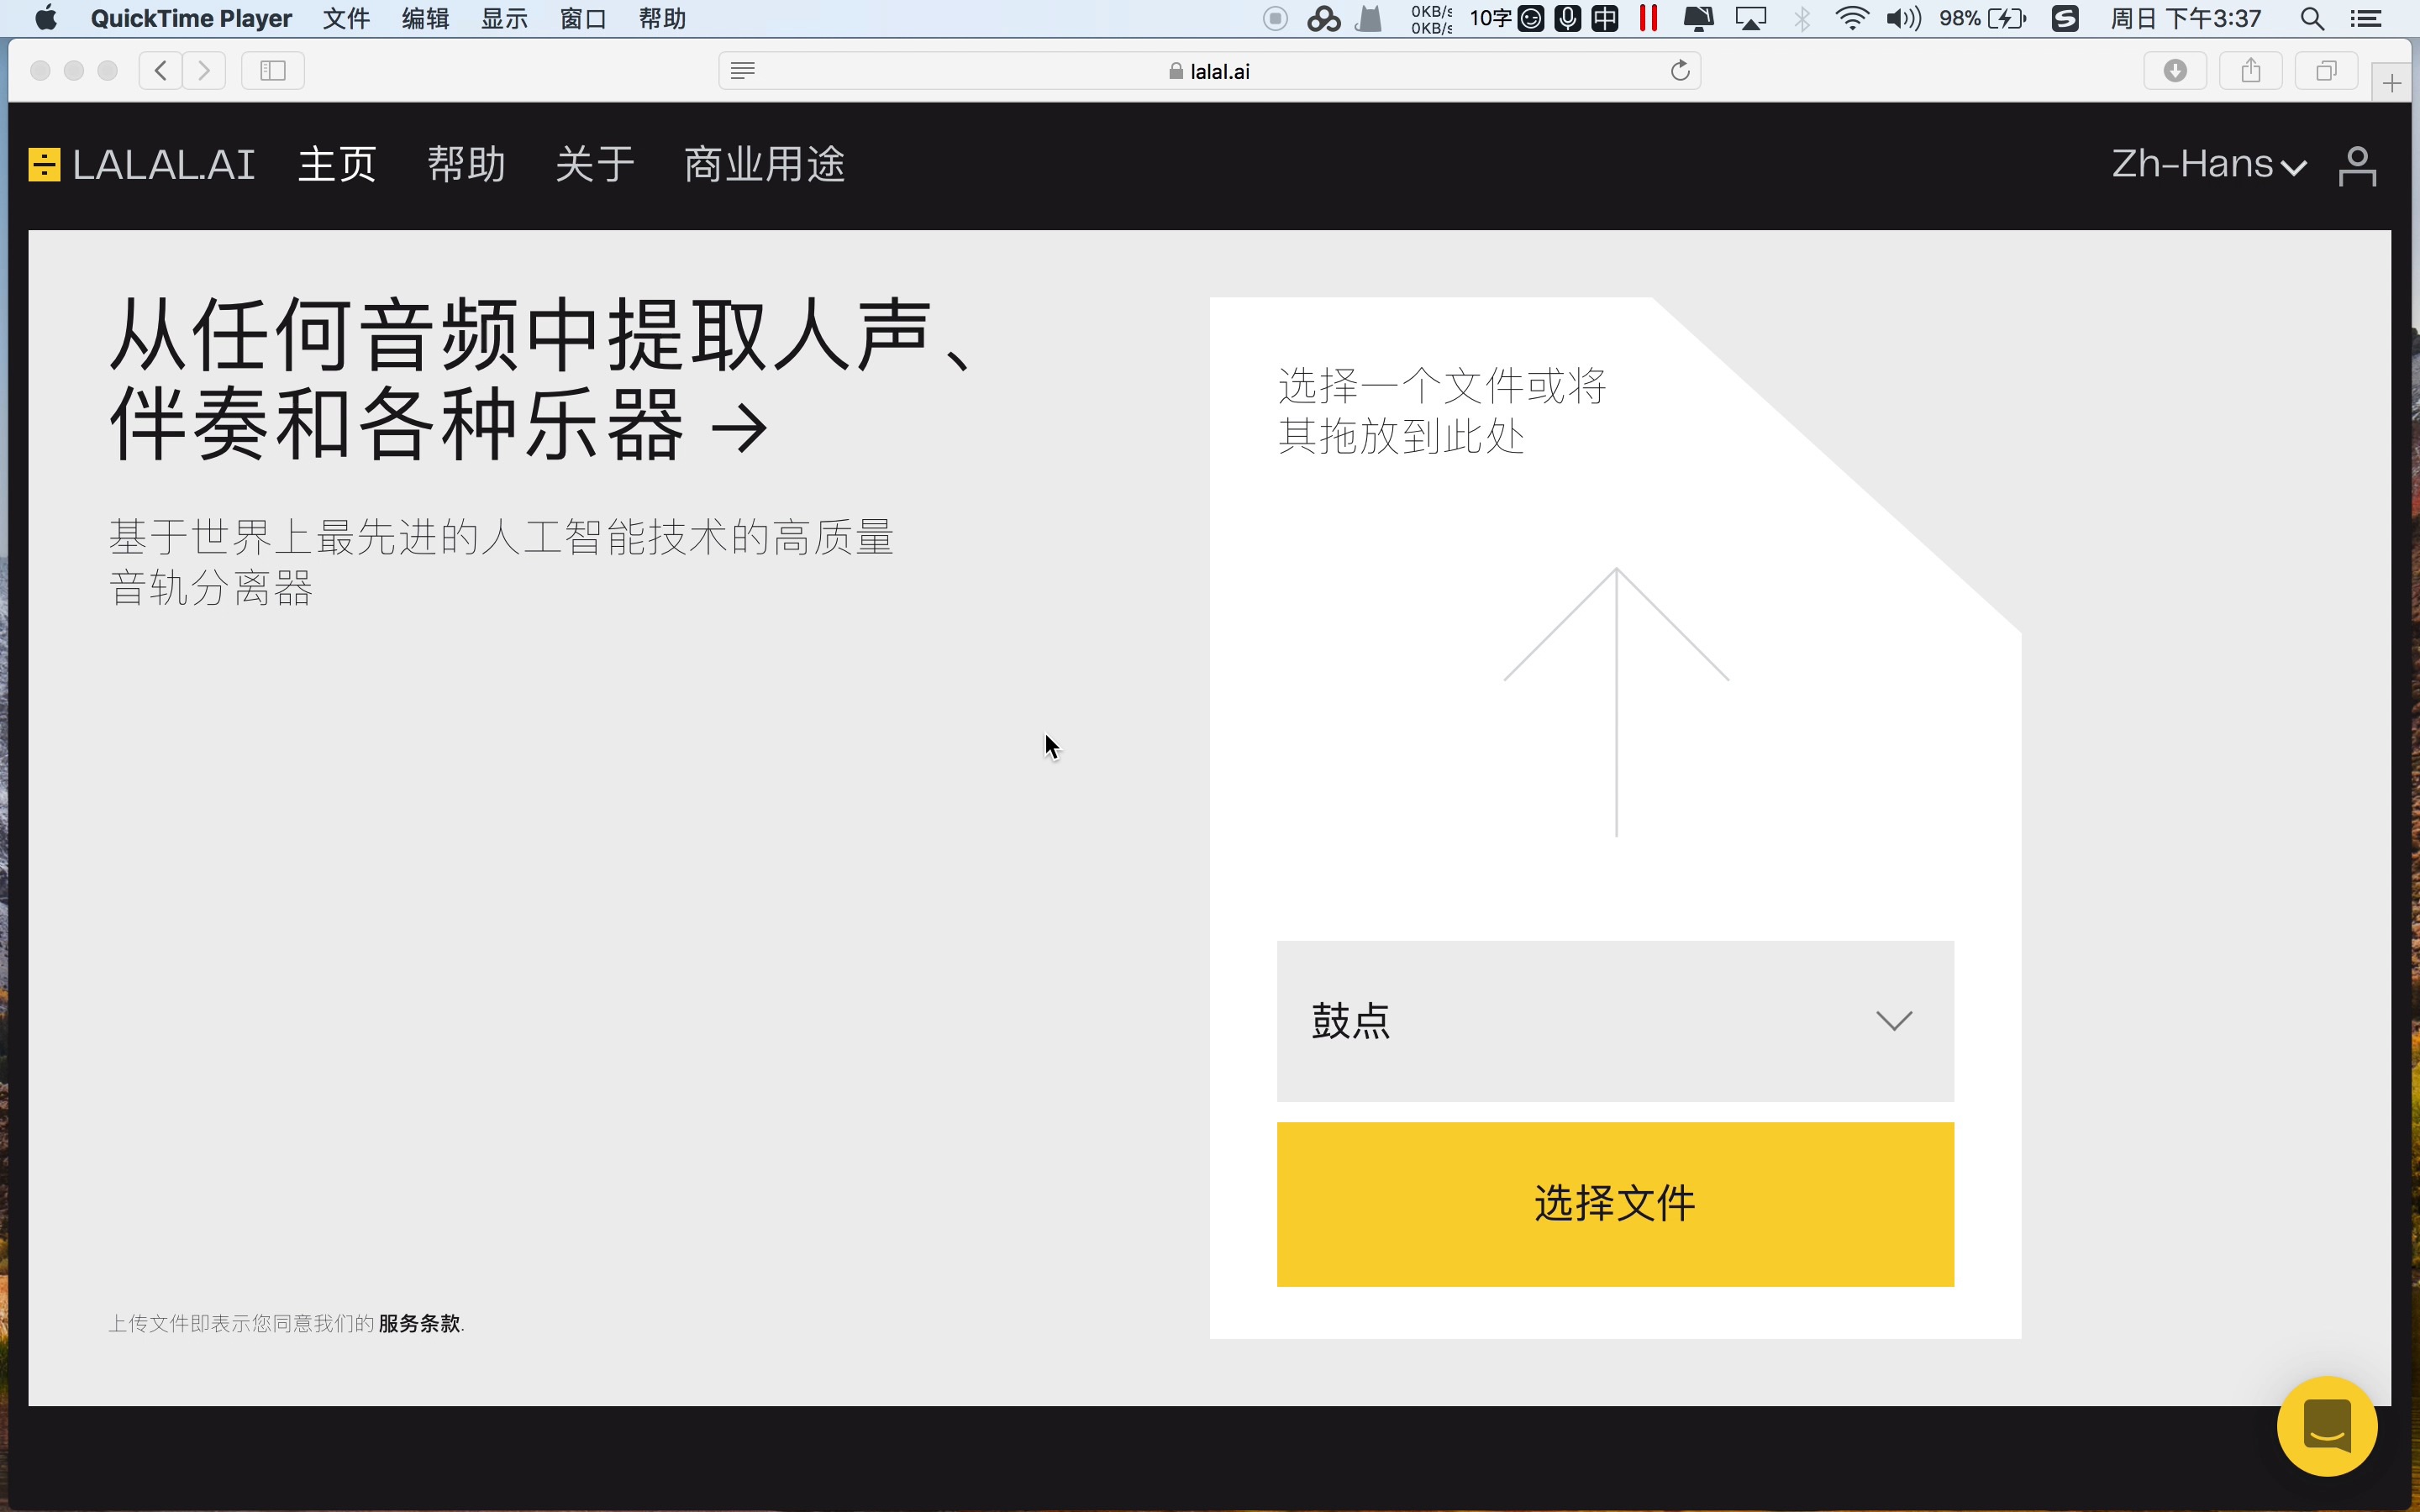Click the 10字 counter in menu bar
The height and width of the screenshot is (1512, 2420).
[1490, 18]
